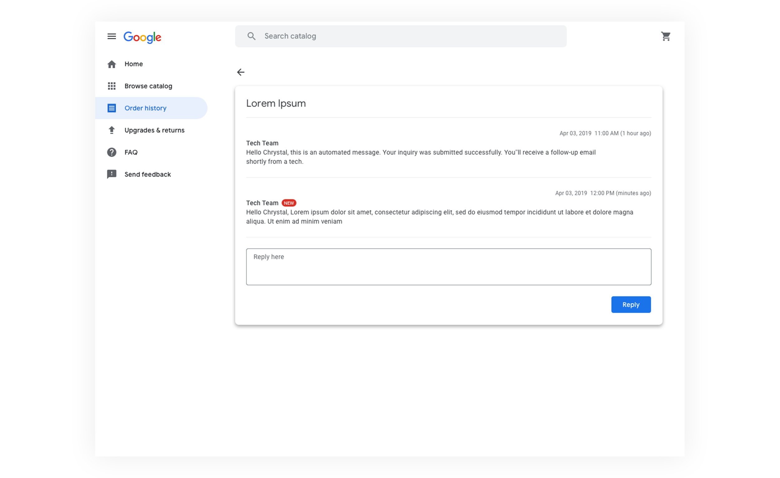Click the Browse catalog grid icon

(x=111, y=86)
